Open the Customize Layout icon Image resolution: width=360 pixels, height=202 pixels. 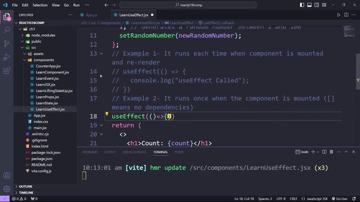pos(324,5)
